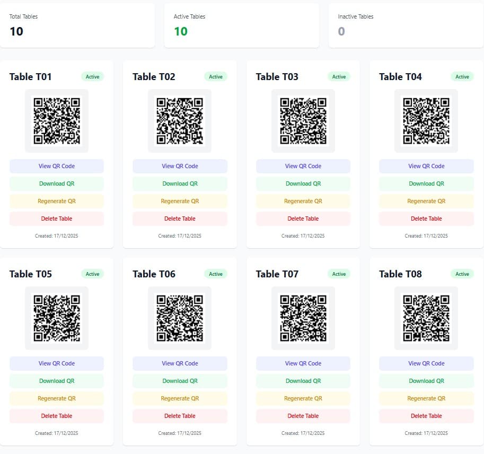
Task: Click the QR code image for Table T06
Action: click(x=180, y=318)
